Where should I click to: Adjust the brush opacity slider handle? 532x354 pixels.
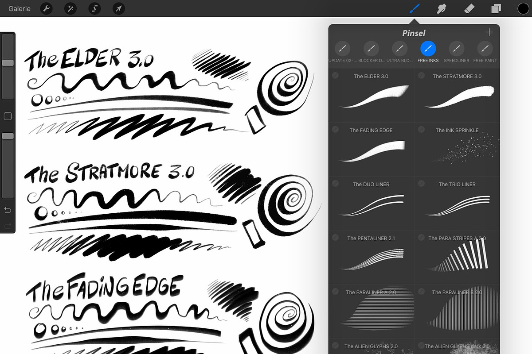(x=8, y=136)
